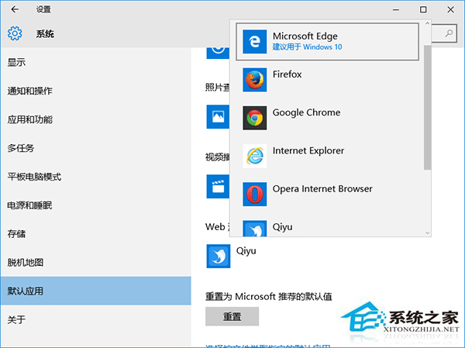Click the Opera browser icon
Screen dimensions: 465x348
pos(254,194)
